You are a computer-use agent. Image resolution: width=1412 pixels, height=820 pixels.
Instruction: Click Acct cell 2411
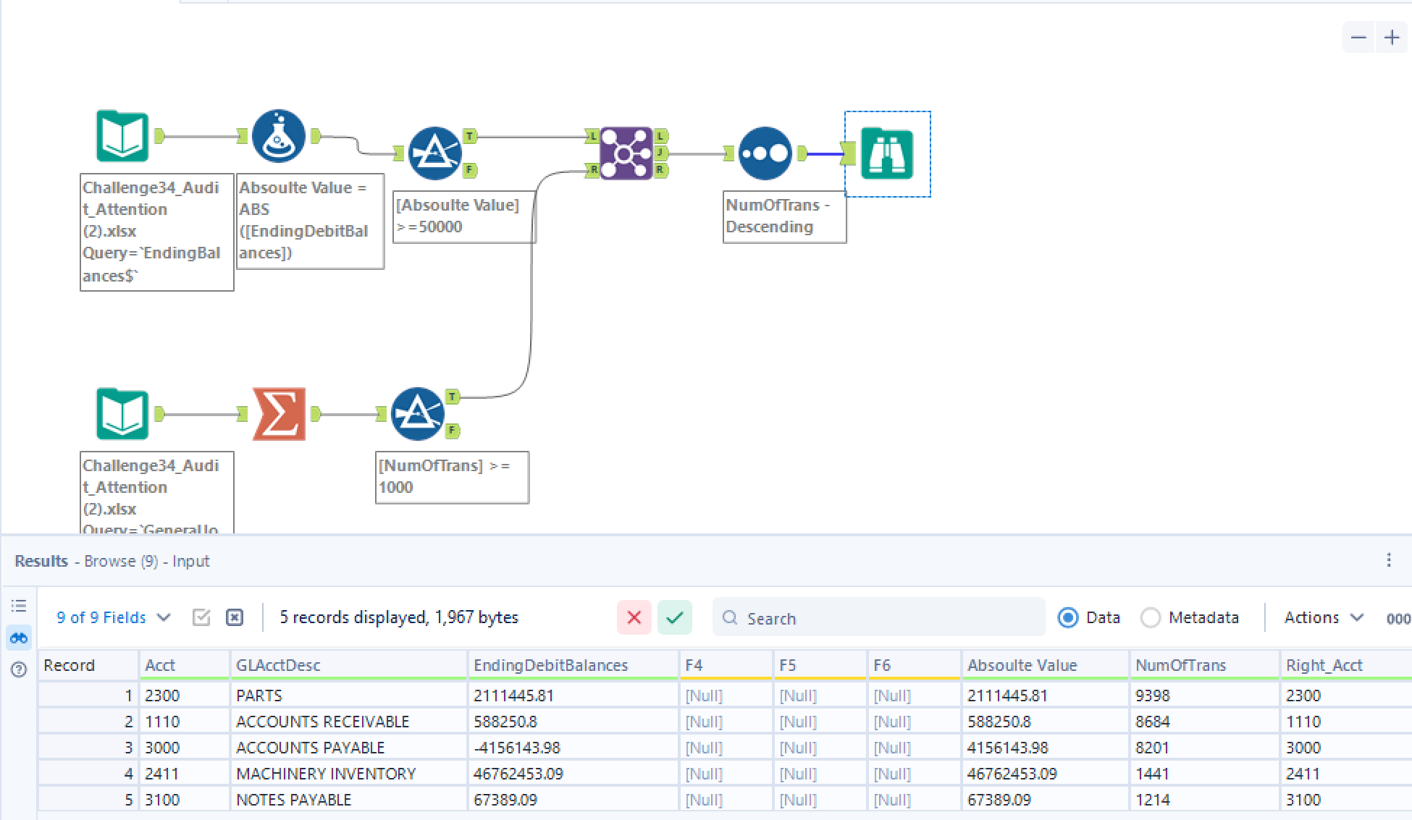(184, 774)
